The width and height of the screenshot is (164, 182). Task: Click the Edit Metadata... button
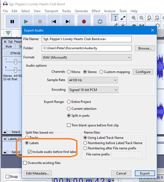click(37, 173)
